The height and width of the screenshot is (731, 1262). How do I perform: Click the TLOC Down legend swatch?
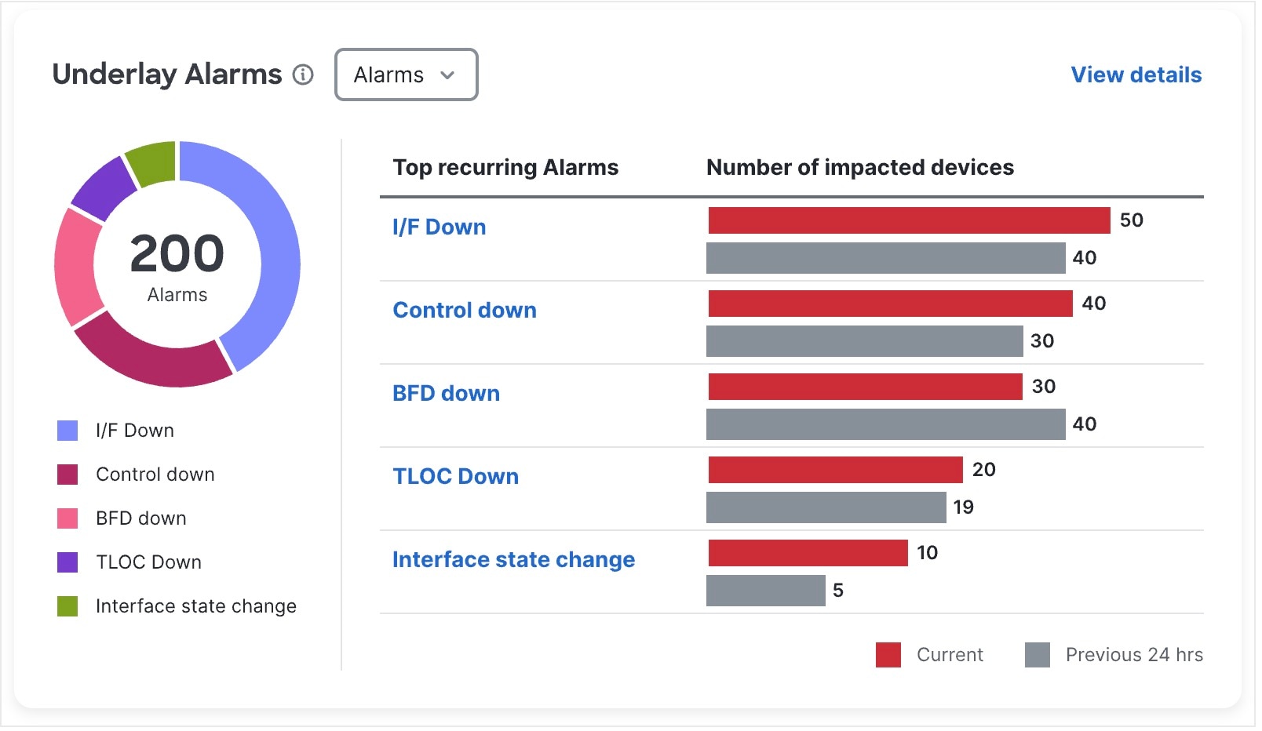click(x=67, y=564)
